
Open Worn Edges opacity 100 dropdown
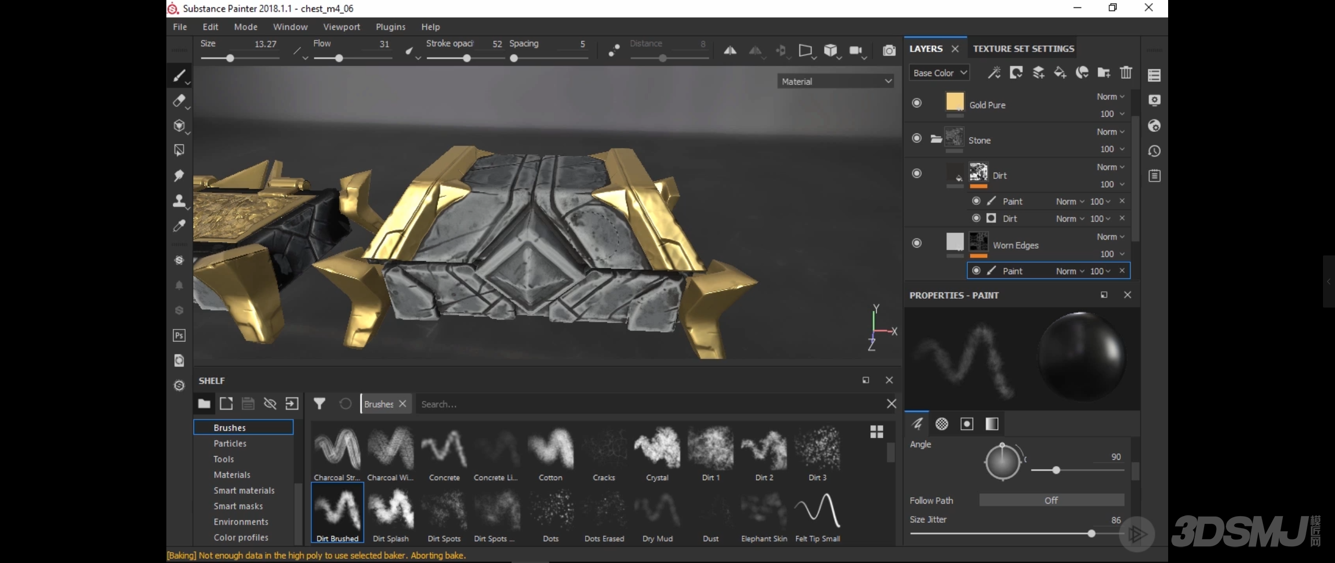coord(1112,254)
